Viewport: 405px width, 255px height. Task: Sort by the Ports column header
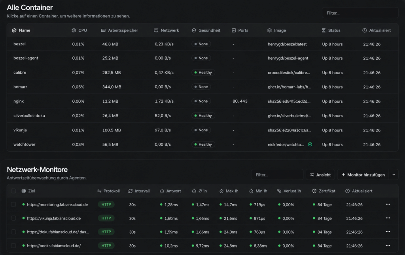coord(240,30)
